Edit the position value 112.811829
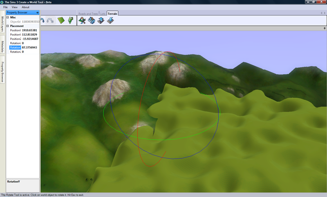Image resolution: width=327 pixels, height=197 pixels. tap(29, 35)
